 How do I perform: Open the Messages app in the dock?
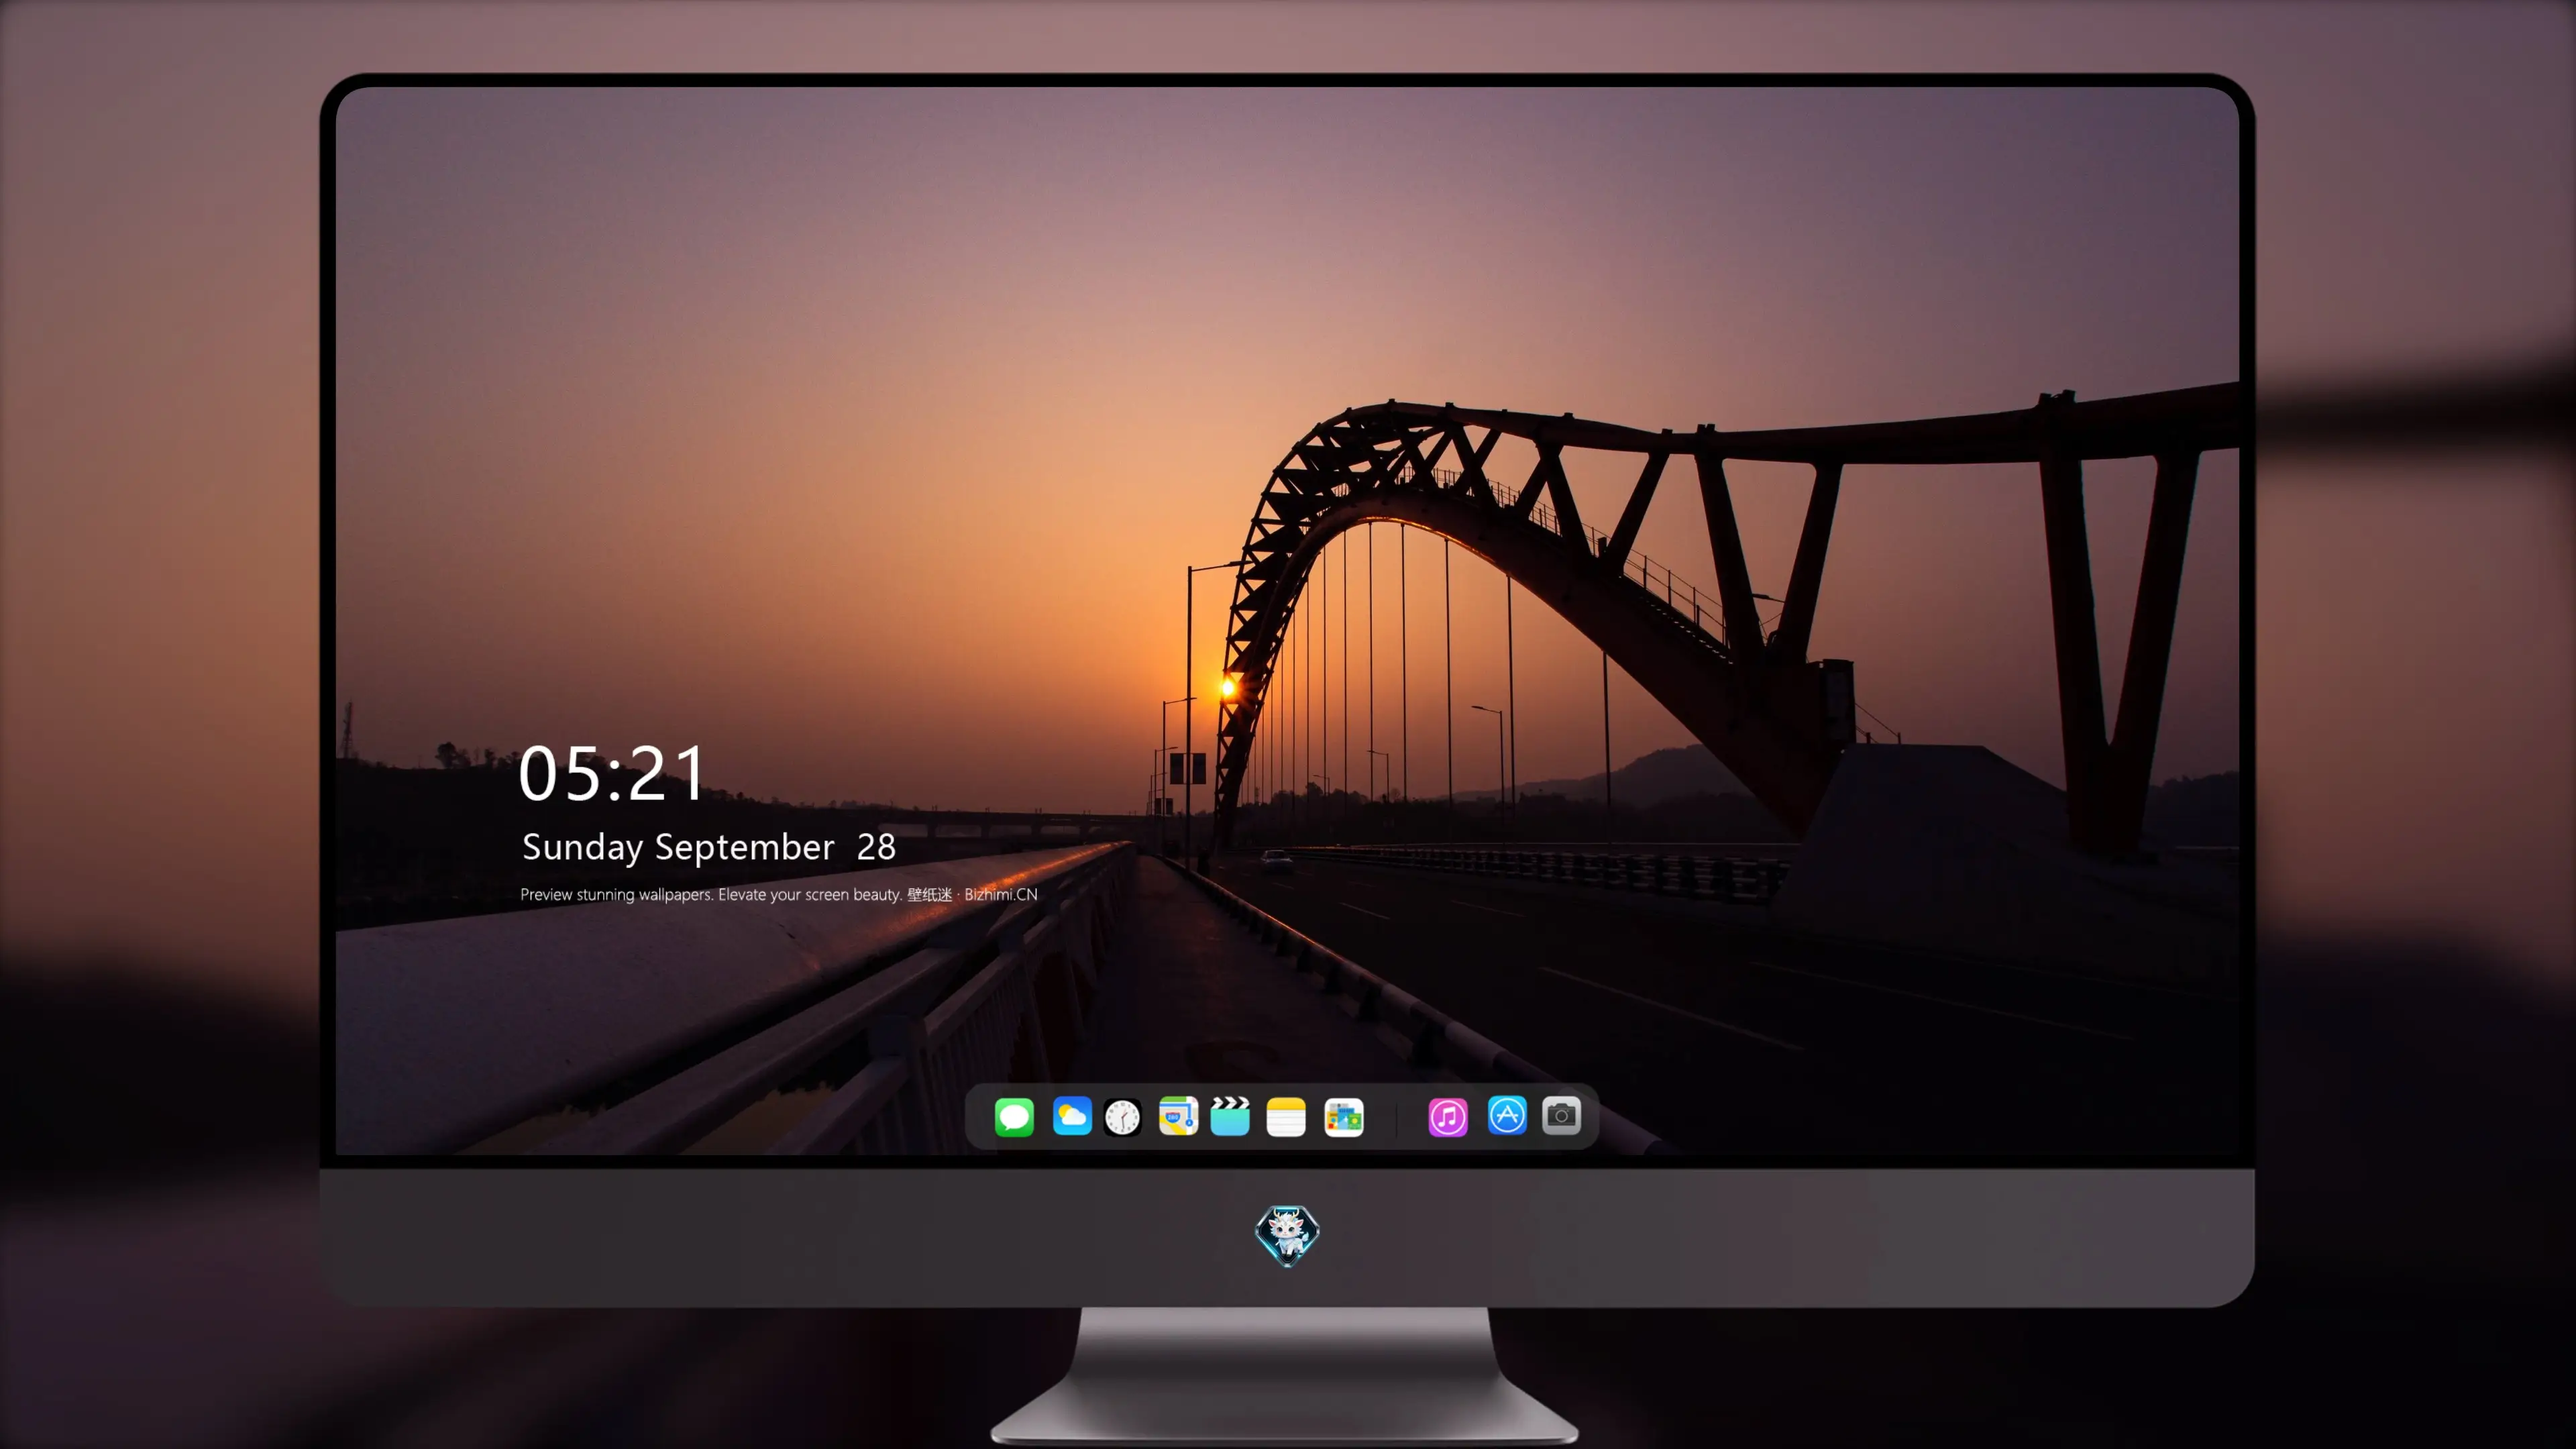pyautogui.click(x=1014, y=1117)
